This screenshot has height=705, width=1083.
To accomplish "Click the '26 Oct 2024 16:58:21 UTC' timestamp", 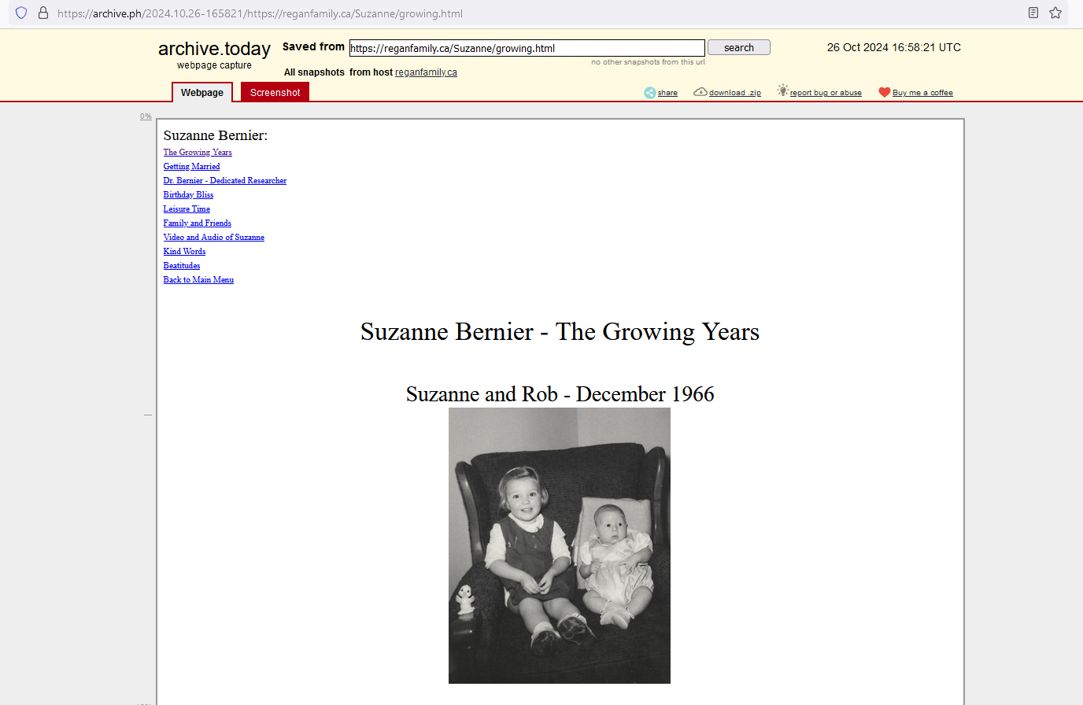I will 894,47.
